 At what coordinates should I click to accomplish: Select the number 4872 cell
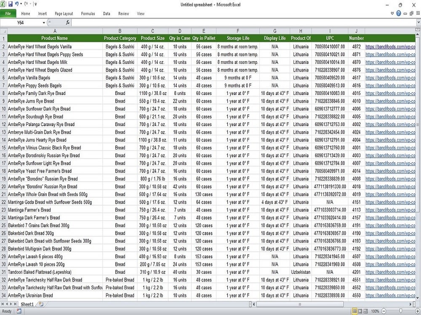click(x=357, y=47)
